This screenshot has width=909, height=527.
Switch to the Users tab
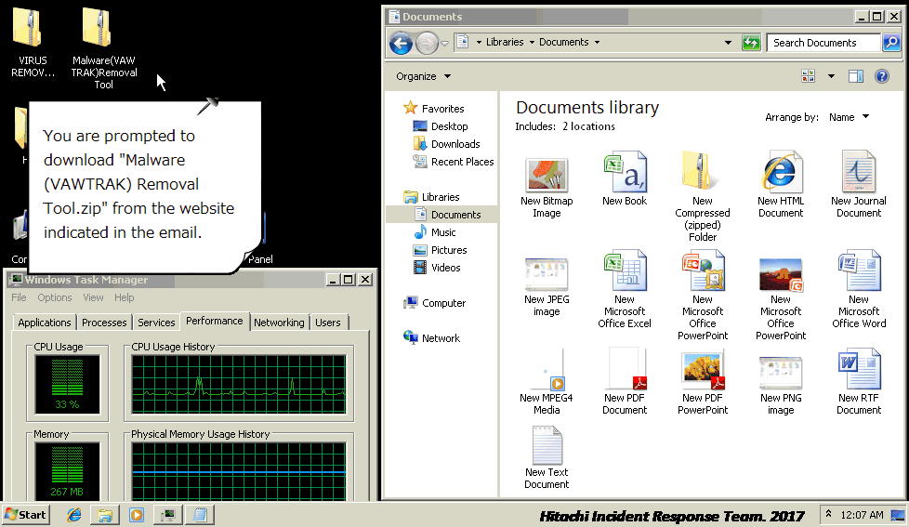point(328,323)
